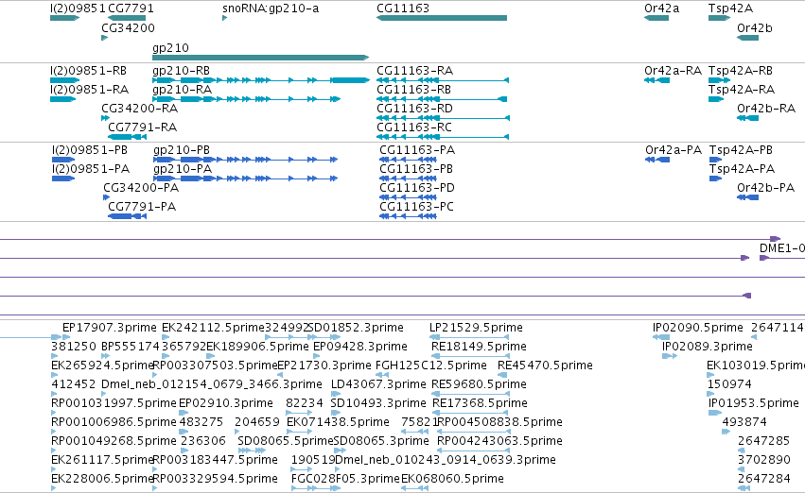The image size is (805, 493).
Task: Select the Tsp42A-RA transcript label
Action: pos(742,90)
